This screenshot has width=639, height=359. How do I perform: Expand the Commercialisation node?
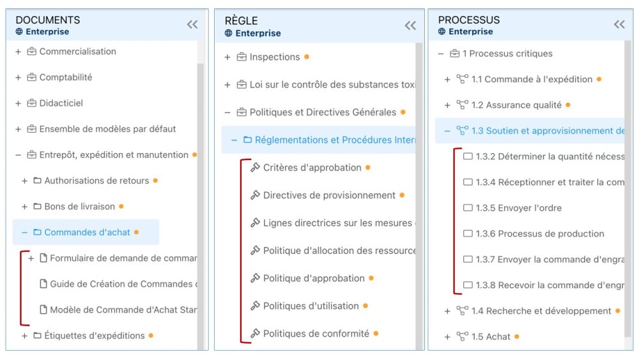pyautogui.click(x=19, y=52)
